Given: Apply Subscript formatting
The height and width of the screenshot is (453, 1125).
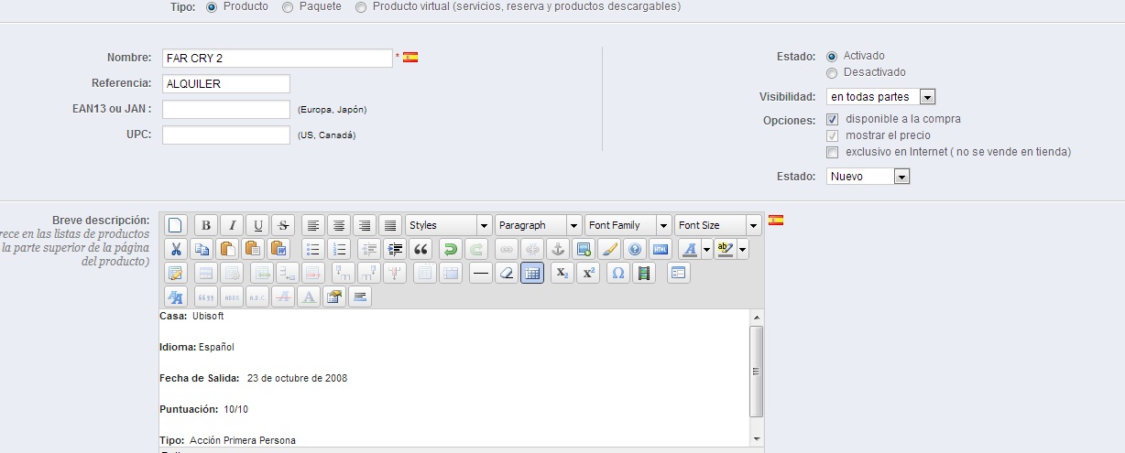Looking at the screenshot, I should click(x=562, y=273).
